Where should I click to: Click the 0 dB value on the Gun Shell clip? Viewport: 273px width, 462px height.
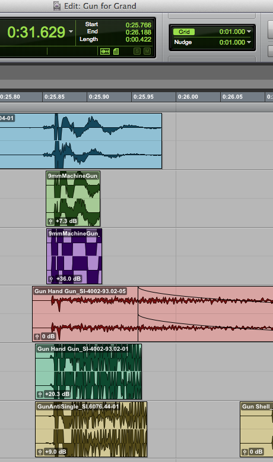tap(256, 452)
